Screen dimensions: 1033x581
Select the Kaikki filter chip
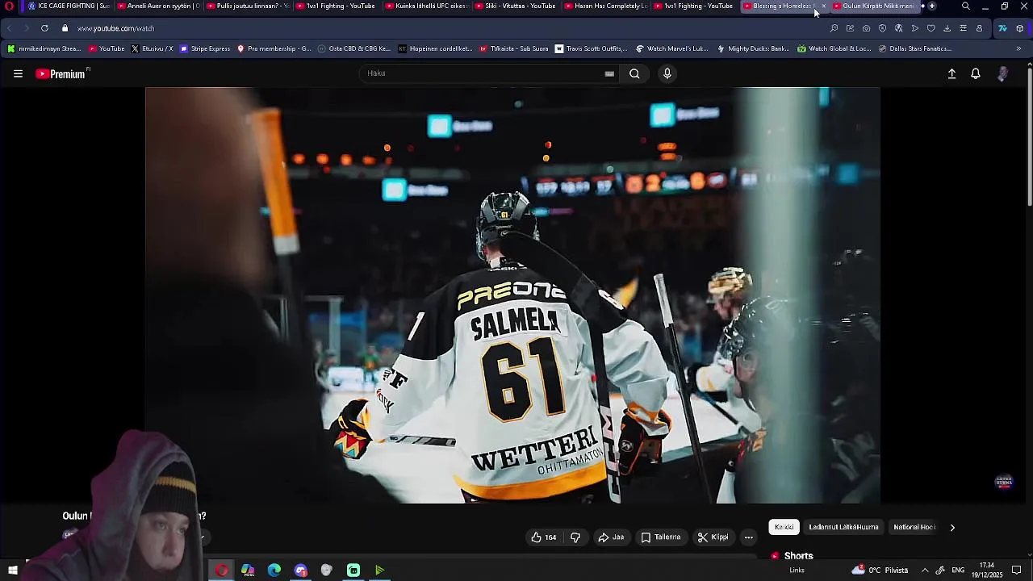click(784, 527)
